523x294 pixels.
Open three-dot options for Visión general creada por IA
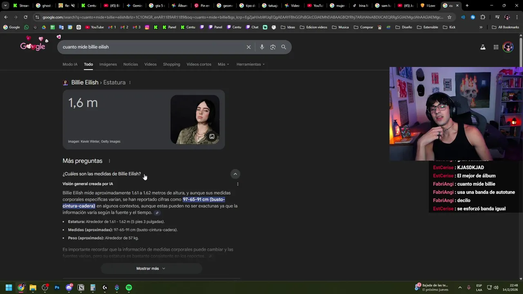(x=238, y=184)
